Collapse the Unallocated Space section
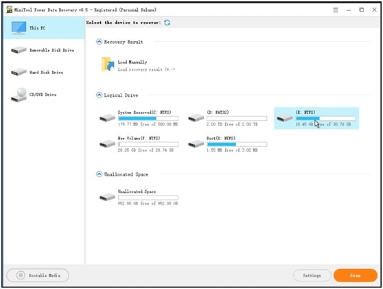The image size is (383, 289). (x=99, y=174)
